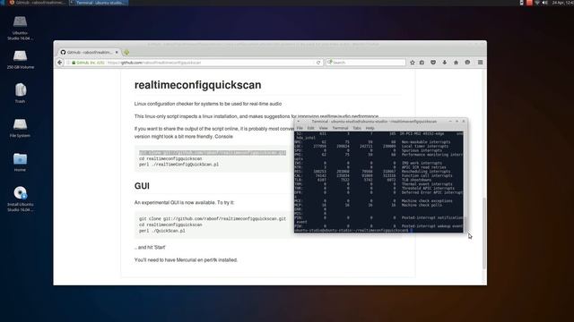Go to the Firefox home page icon
The width and height of the screenshot is (574, 322).
(x=456, y=63)
